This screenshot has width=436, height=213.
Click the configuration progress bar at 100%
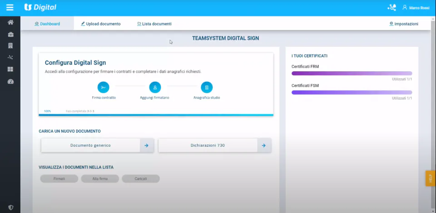coord(156,115)
